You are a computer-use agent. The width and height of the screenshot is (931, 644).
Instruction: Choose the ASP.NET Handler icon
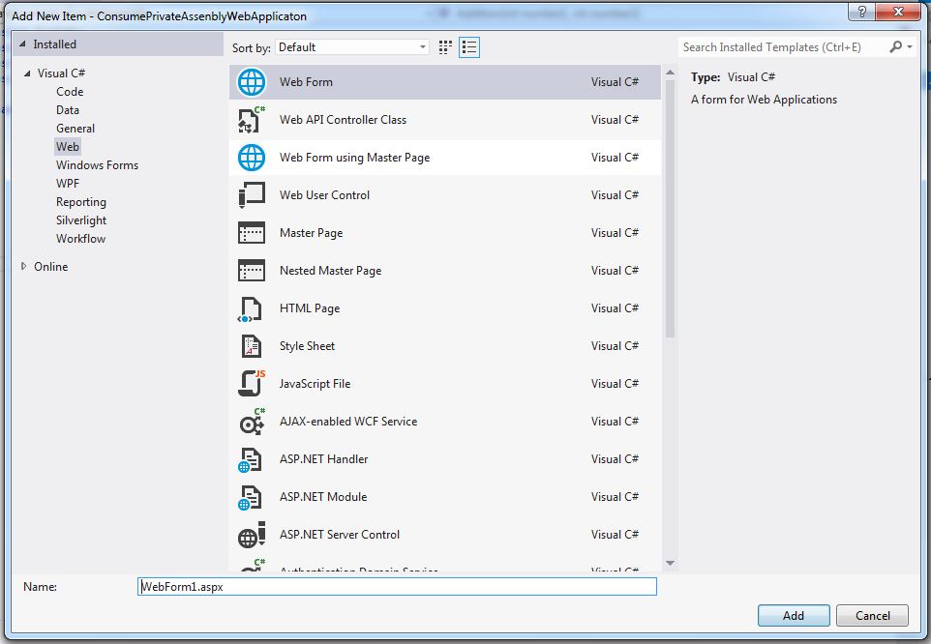250,459
